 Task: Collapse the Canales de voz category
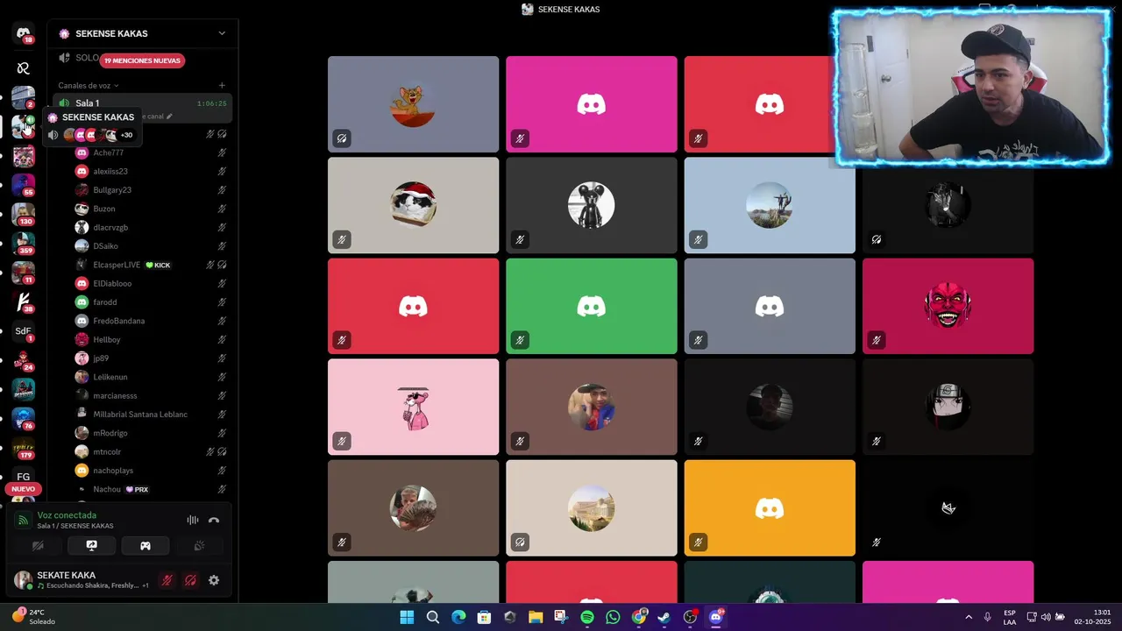pyautogui.click(x=88, y=86)
